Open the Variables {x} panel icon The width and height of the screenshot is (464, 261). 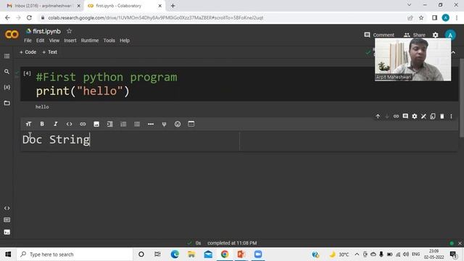click(7, 87)
